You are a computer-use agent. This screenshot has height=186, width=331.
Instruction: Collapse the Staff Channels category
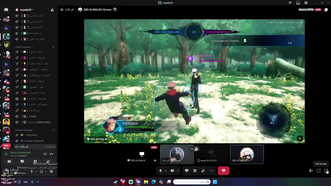(x=24, y=47)
